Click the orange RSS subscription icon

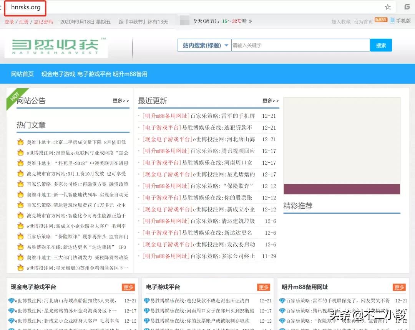(x=381, y=20)
